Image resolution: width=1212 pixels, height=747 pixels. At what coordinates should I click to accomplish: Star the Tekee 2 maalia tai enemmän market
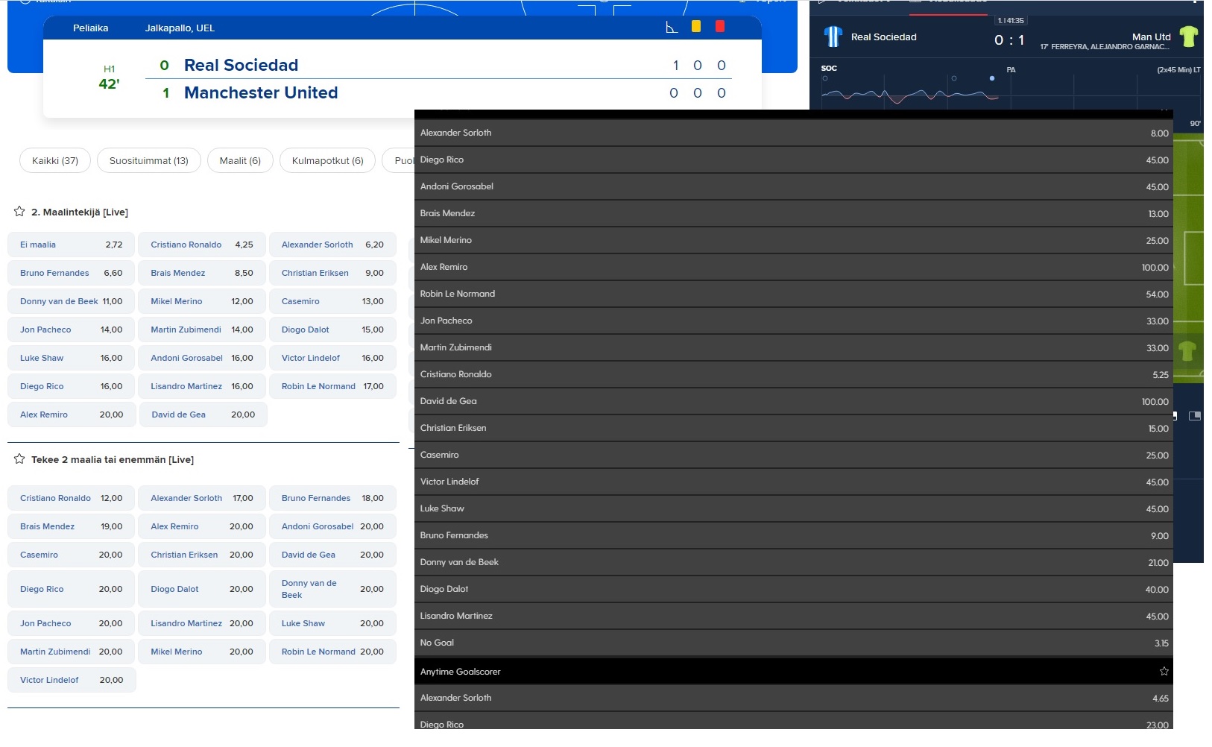(x=19, y=459)
